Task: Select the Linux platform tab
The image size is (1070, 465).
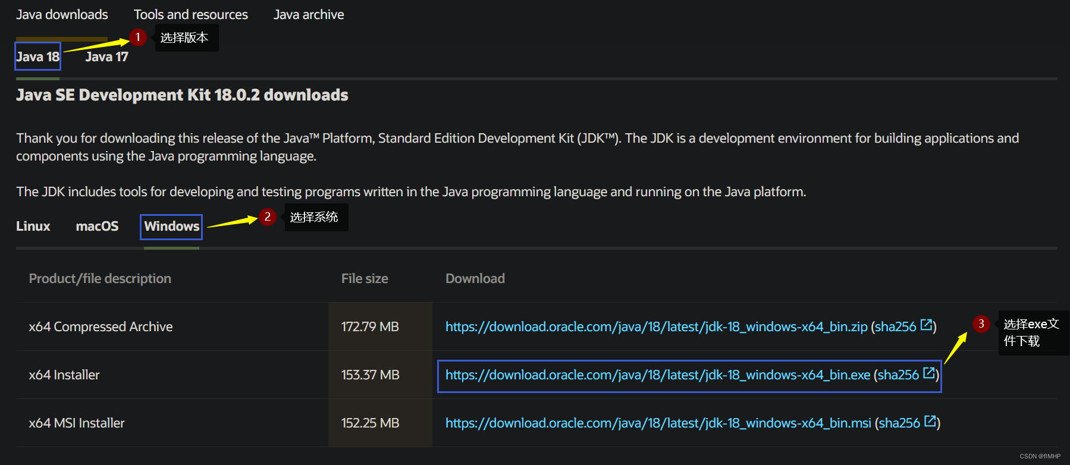Action: coord(33,227)
